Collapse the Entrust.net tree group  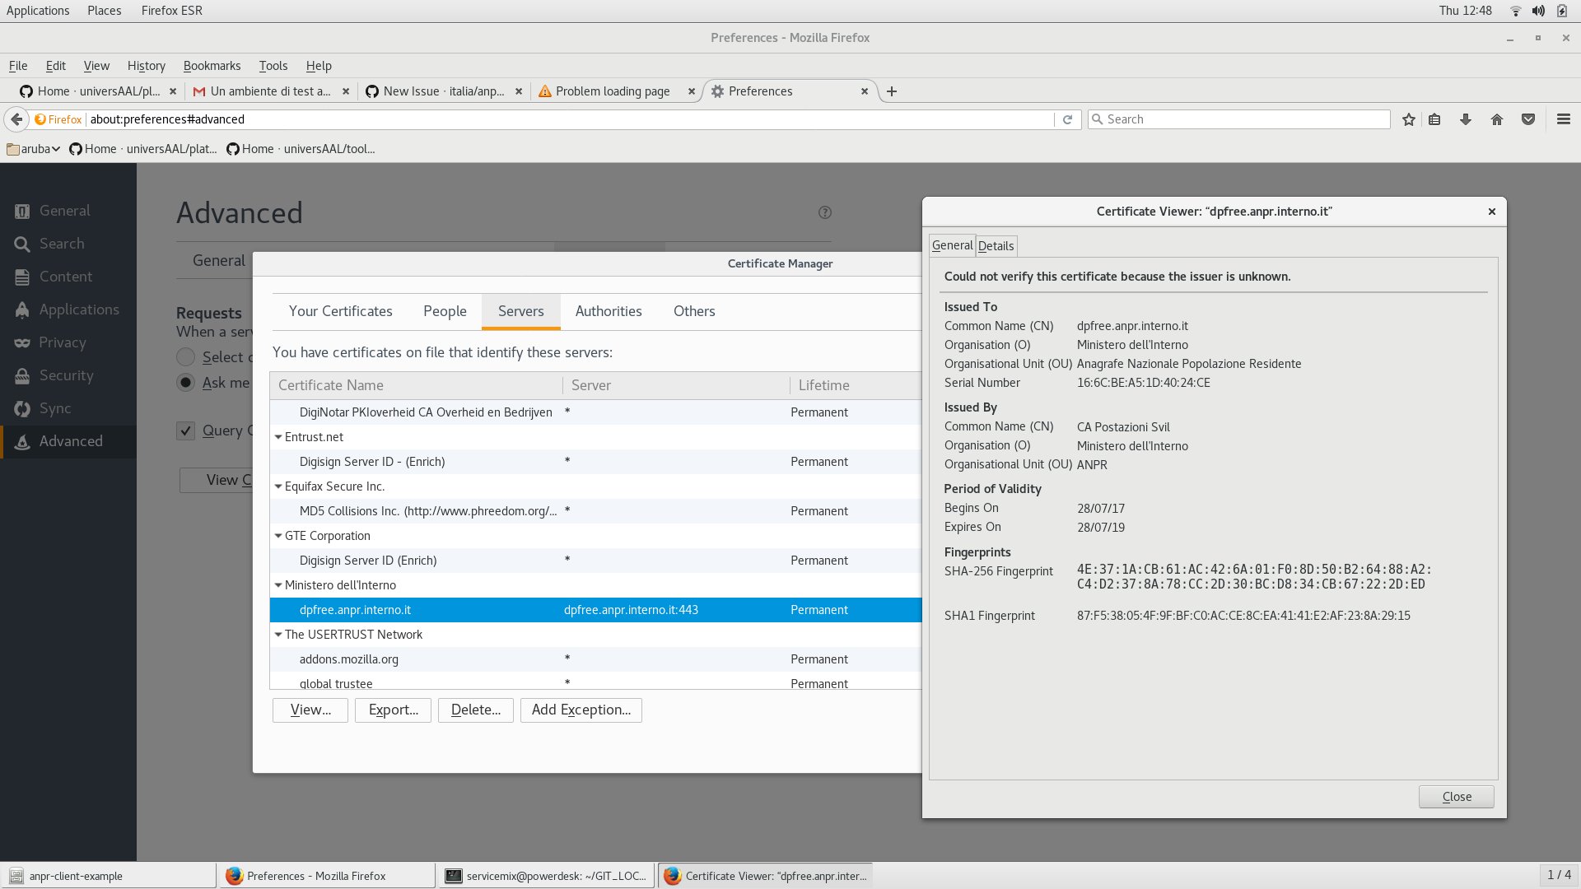(x=278, y=437)
